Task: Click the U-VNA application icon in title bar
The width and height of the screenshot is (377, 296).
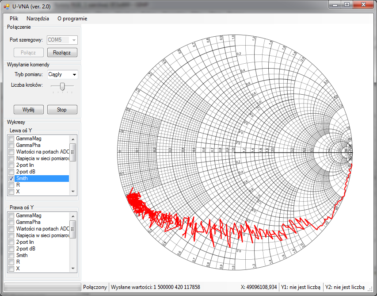Action: pyautogui.click(x=6, y=5)
